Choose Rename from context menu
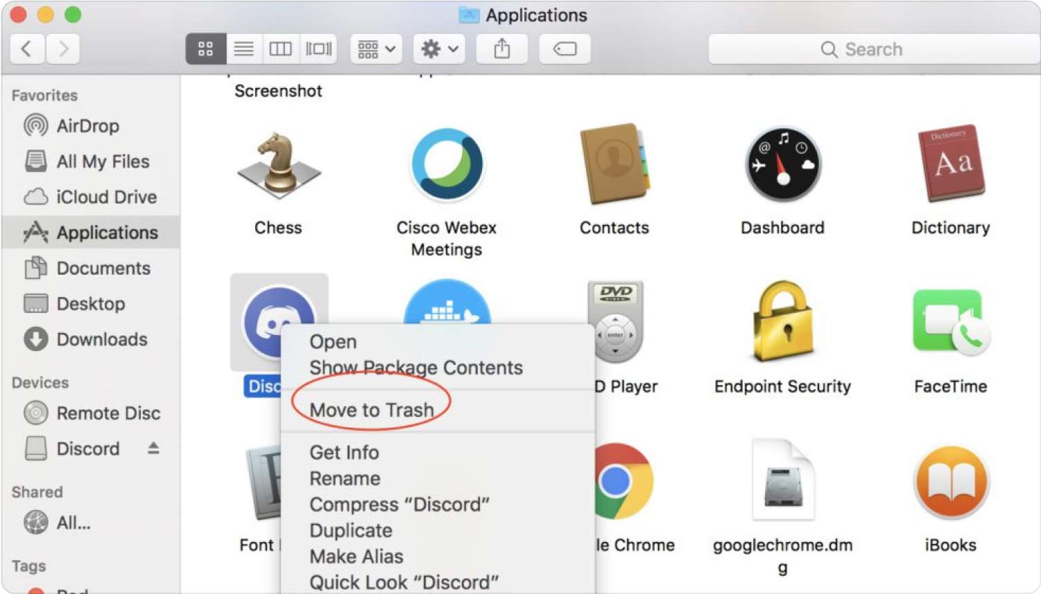Image resolution: width=1041 pixels, height=594 pixels. tap(438, 479)
